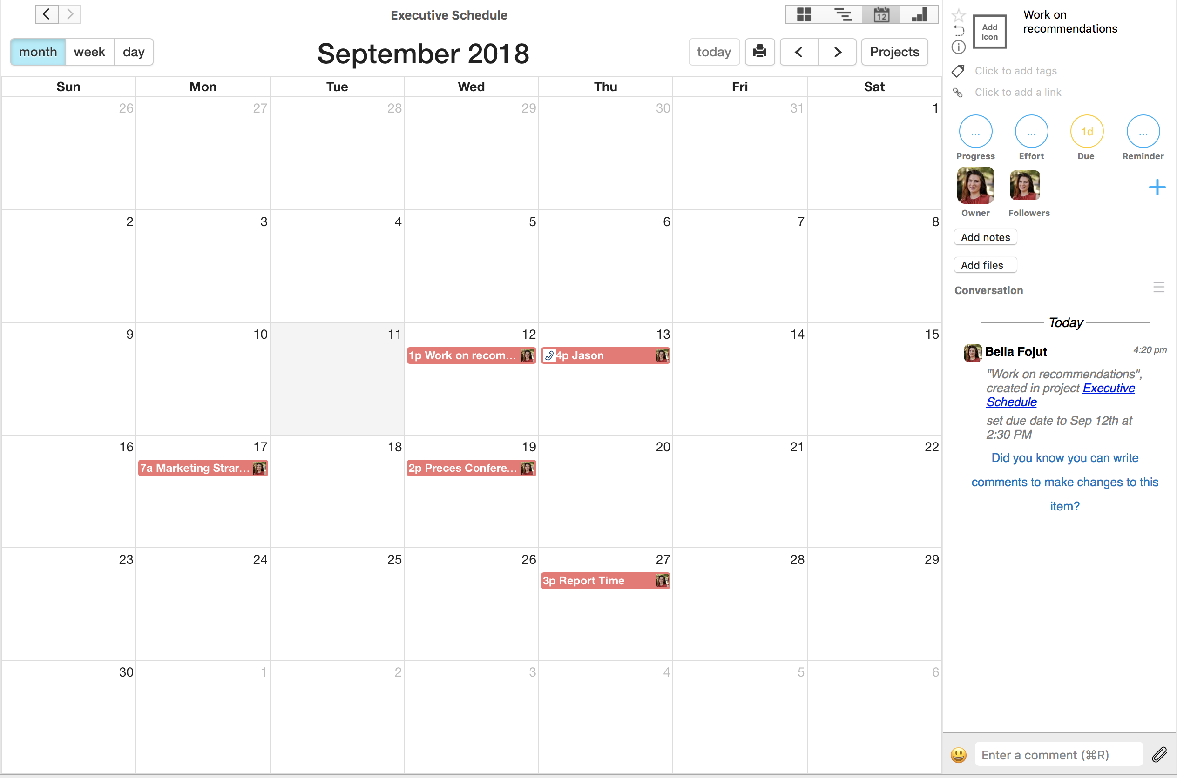Click the grid/board view icon
The height and width of the screenshot is (778, 1177).
point(802,15)
